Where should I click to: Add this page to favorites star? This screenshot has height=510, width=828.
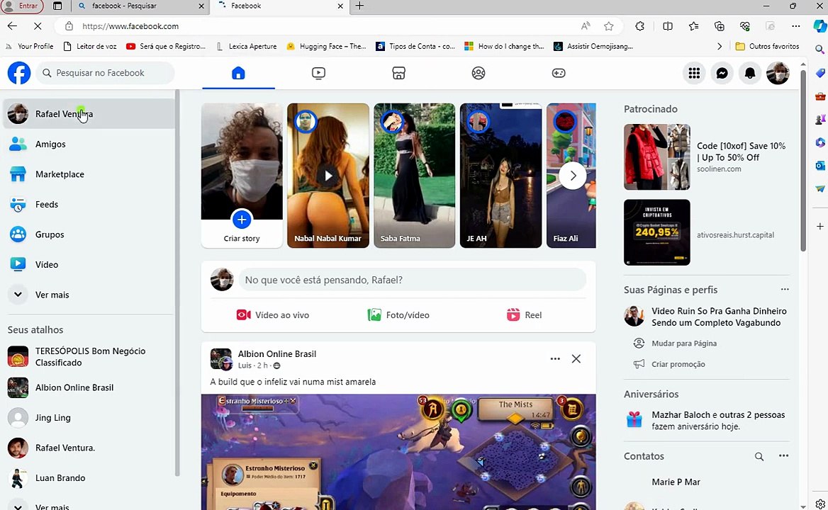click(x=609, y=25)
